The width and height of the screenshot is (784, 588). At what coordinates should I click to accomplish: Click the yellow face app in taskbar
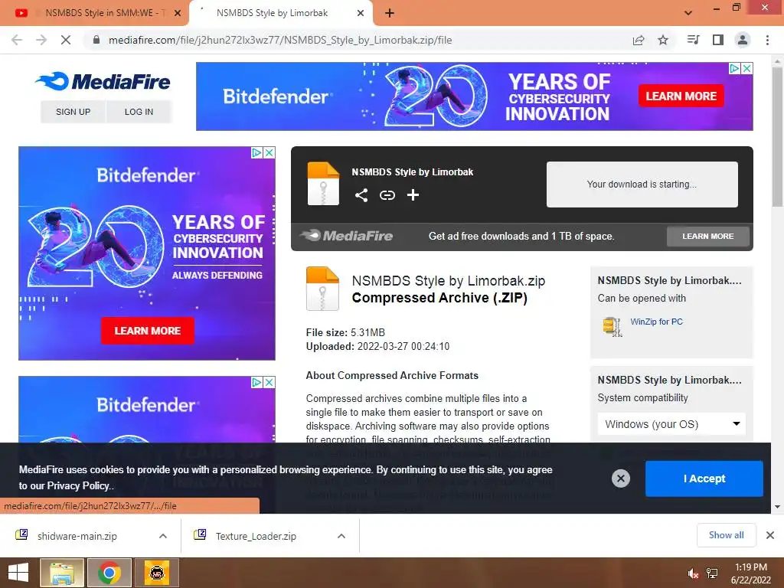pyautogui.click(x=156, y=573)
